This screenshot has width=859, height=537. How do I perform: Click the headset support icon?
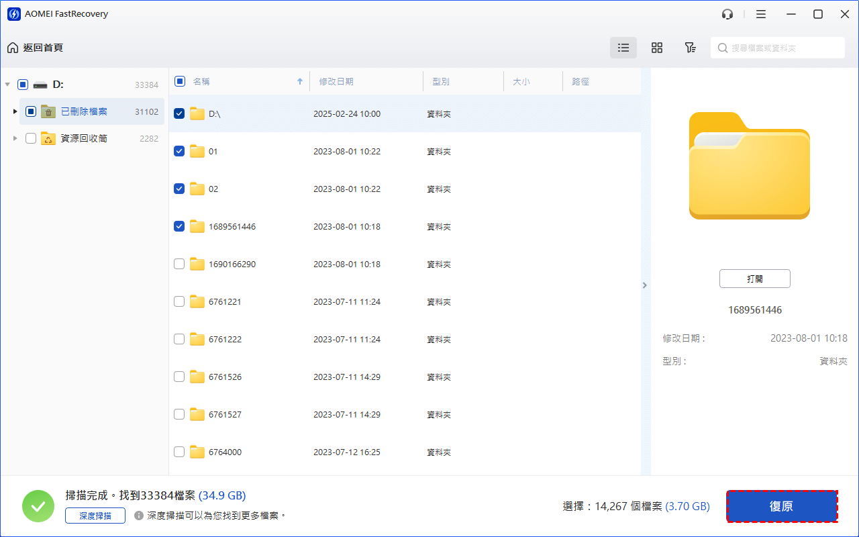click(727, 14)
